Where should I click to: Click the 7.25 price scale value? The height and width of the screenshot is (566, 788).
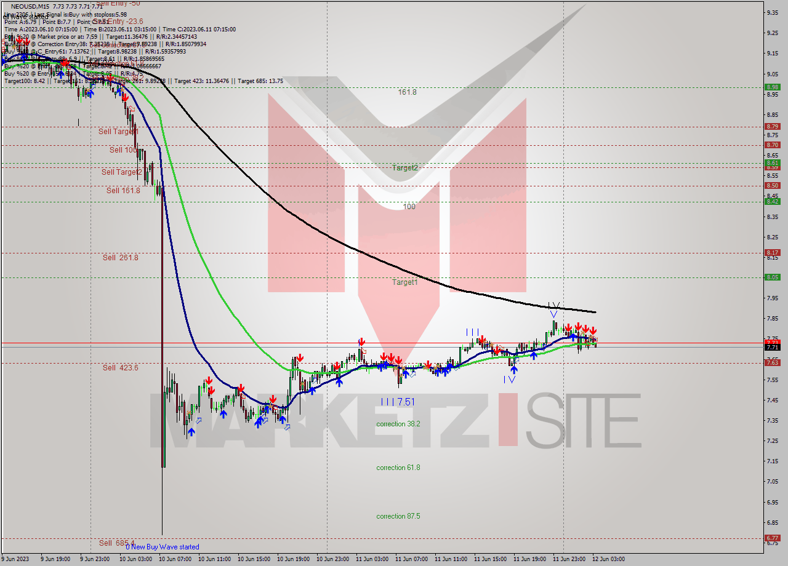coord(773,440)
